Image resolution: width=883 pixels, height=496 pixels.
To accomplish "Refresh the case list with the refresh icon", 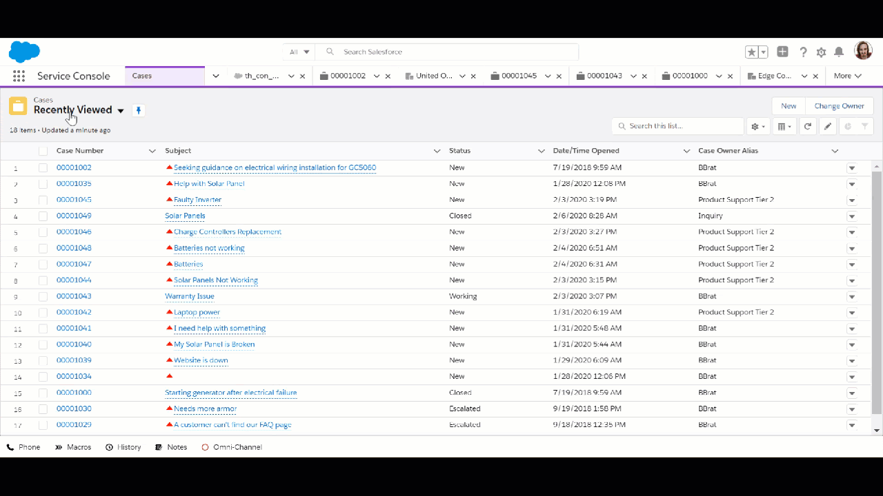I will 807,126.
